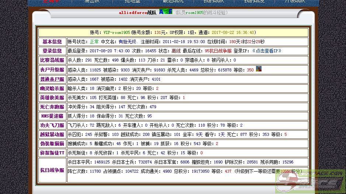
Task: Open the 死亡奔跑服 category
Action: pos(52,107)
